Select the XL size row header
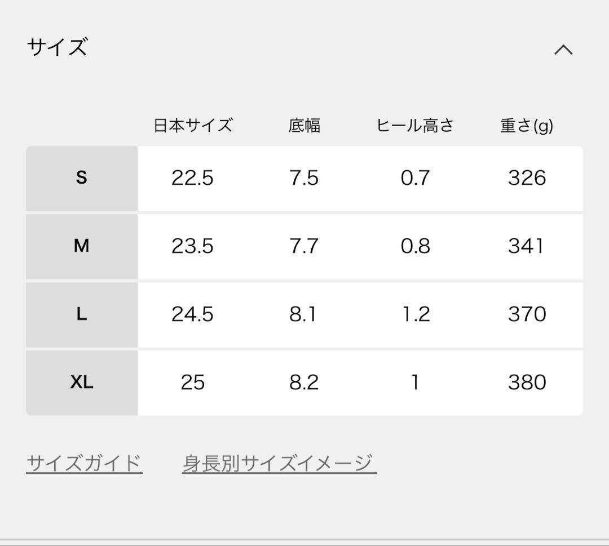This screenshot has width=609, height=546. (81, 382)
